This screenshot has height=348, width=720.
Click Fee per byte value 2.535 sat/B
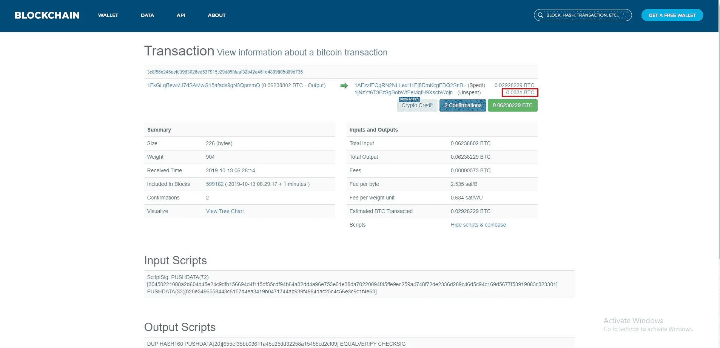pyautogui.click(x=464, y=184)
